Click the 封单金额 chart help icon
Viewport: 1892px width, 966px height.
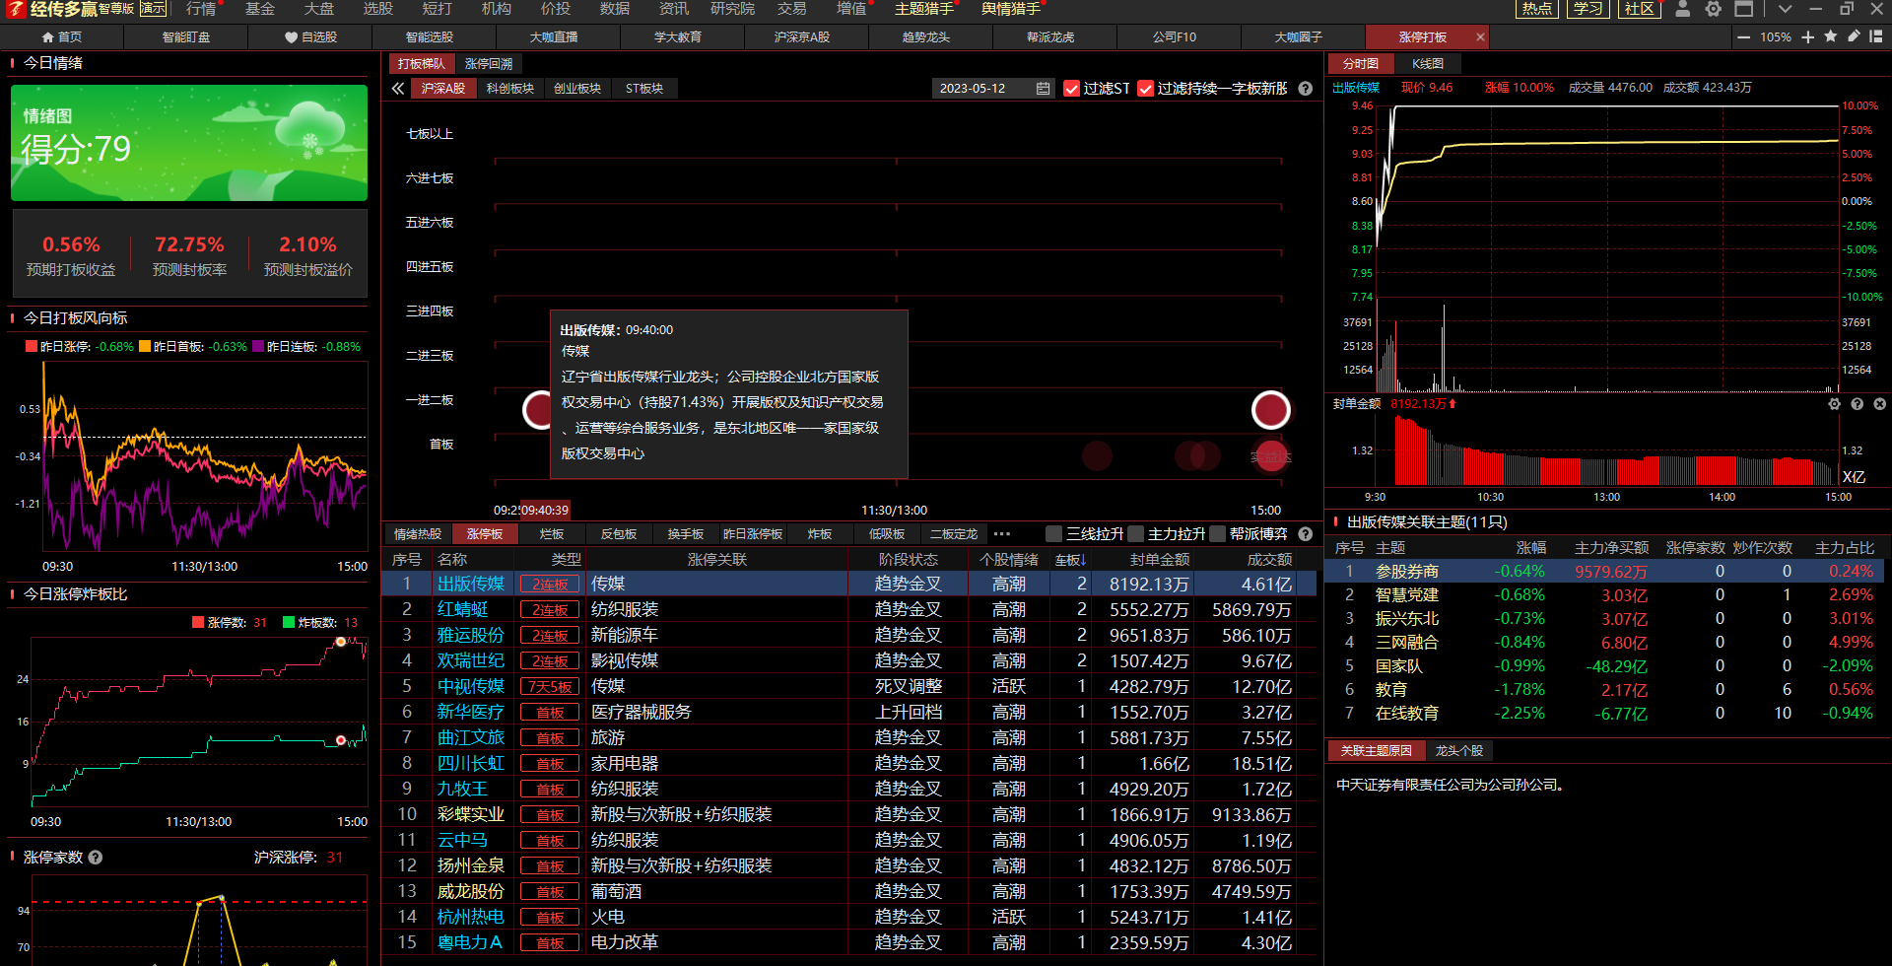pyautogui.click(x=1857, y=404)
